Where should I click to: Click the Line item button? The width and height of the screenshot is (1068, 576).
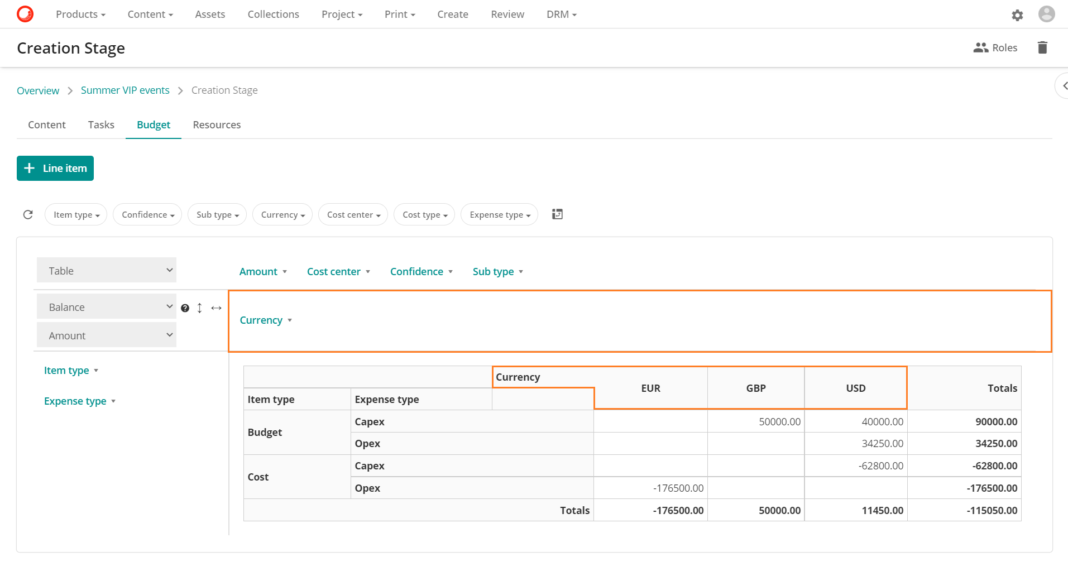[x=55, y=168]
